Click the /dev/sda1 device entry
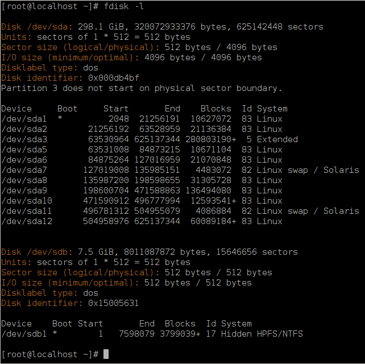This screenshot has width=365, height=364. coord(24,119)
